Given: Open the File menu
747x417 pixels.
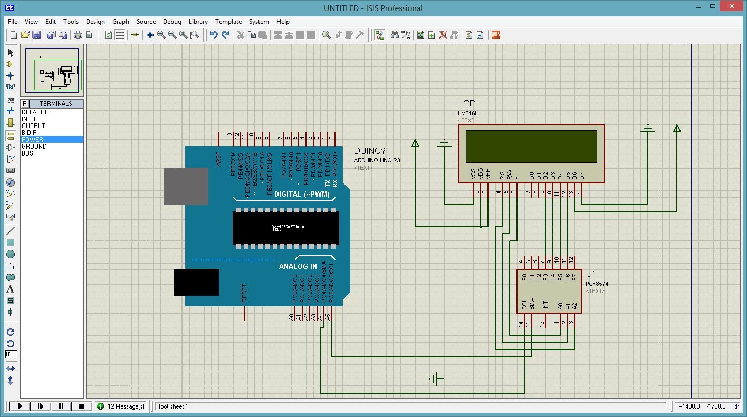Looking at the screenshot, I should pyautogui.click(x=13, y=22).
